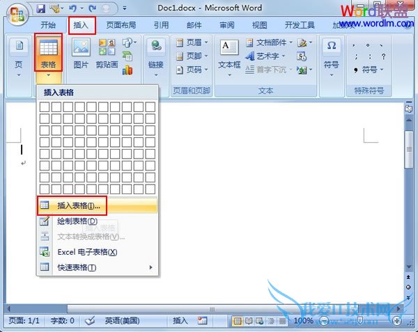
Task: Open the Ω 符号 symbol menu
Action: pos(332,57)
